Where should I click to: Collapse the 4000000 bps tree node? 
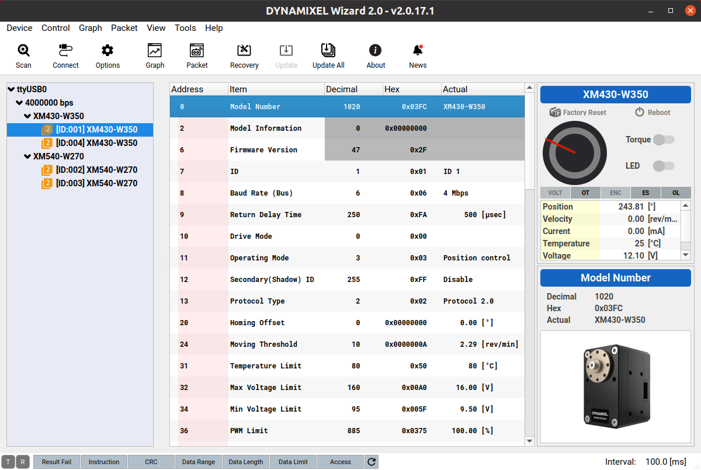click(19, 103)
